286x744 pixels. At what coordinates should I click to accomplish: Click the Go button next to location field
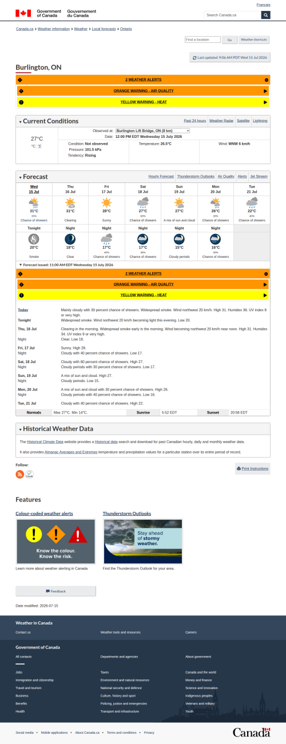pyautogui.click(x=230, y=40)
